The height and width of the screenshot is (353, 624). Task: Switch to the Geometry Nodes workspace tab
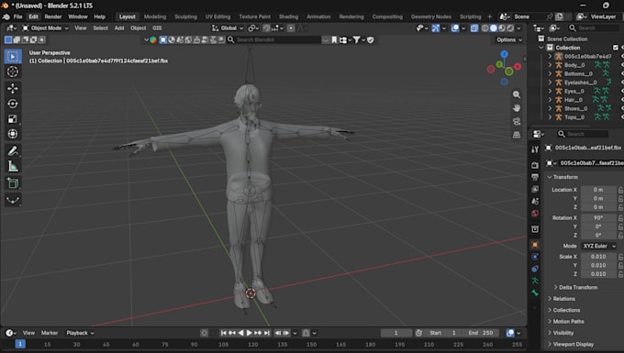431,17
